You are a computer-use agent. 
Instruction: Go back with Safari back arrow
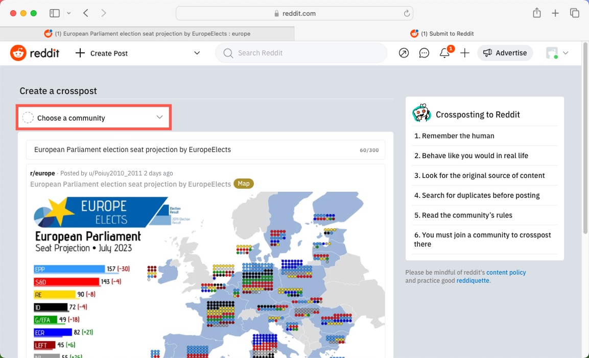[x=86, y=13]
